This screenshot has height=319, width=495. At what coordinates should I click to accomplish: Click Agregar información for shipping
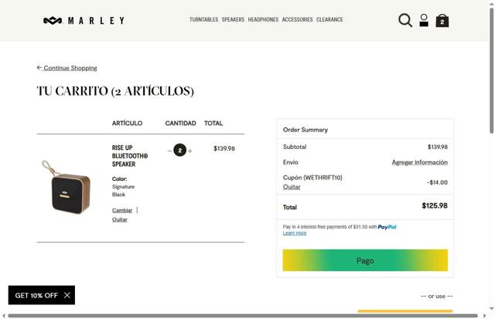pos(419,162)
